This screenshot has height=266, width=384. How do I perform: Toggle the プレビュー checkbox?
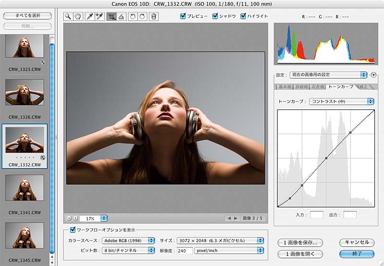[x=183, y=16]
